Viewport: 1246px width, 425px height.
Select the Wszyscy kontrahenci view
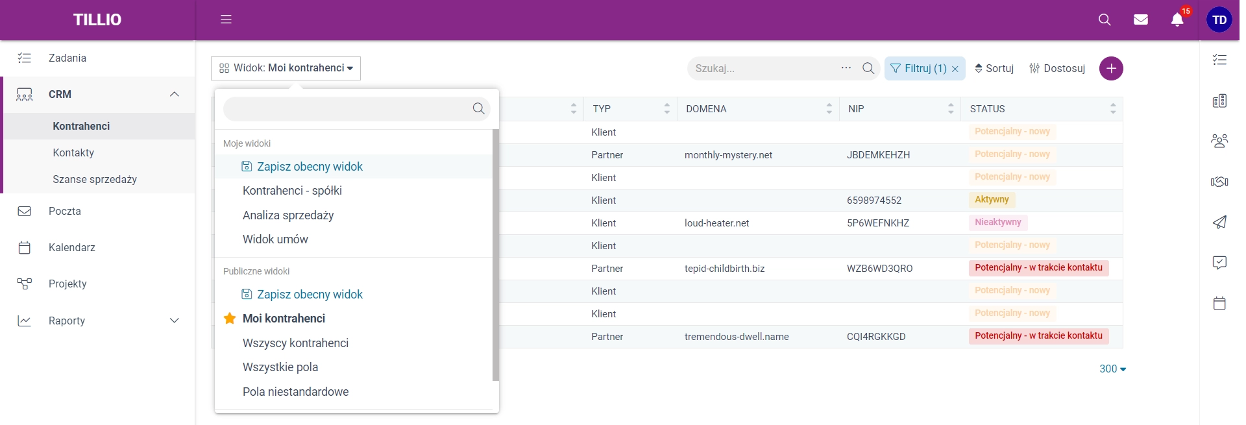tap(295, 343)
